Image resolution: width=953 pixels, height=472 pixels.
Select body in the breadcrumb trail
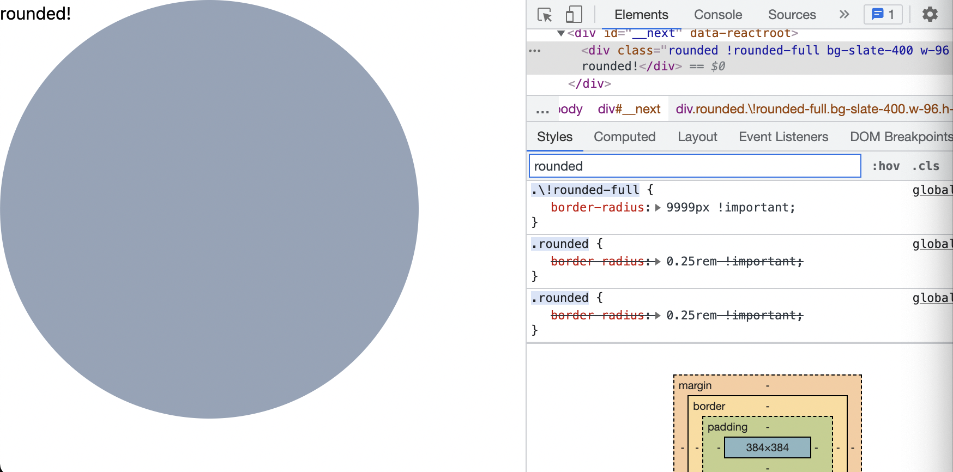click(x=570, y=109)
